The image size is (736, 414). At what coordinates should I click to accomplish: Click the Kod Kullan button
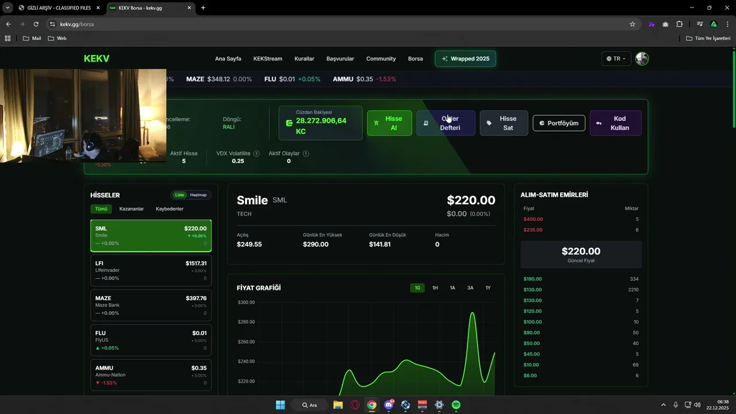[616, 123]
